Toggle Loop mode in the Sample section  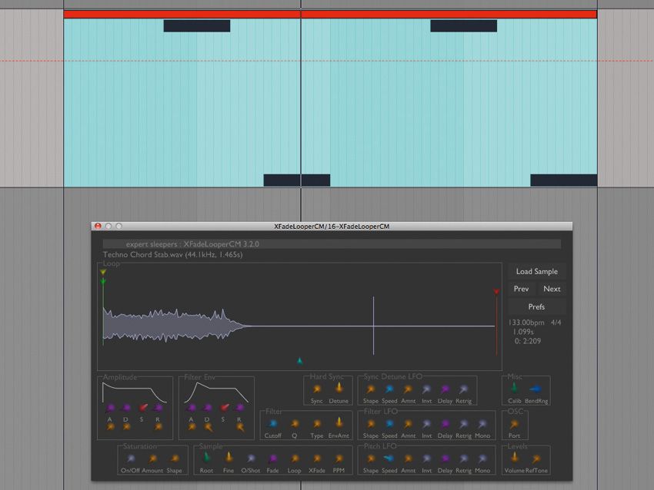[x=295, y=458]
